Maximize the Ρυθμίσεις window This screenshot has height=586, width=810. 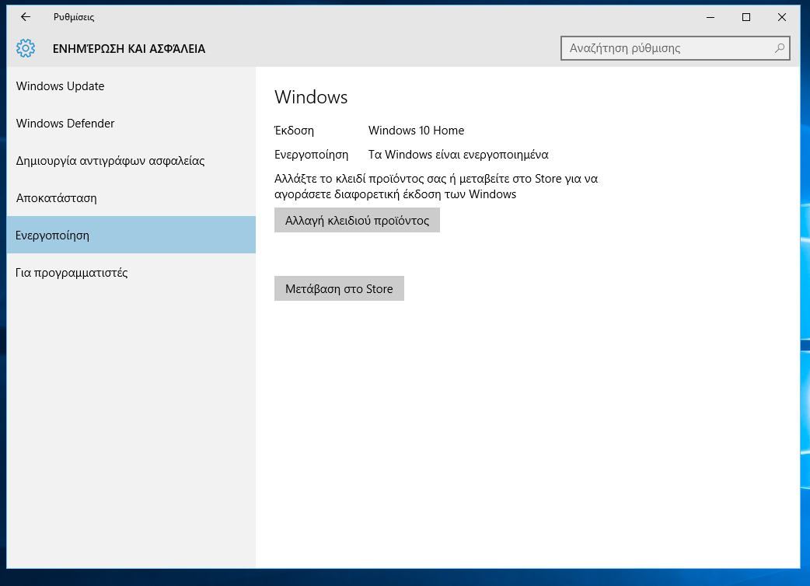746,17
